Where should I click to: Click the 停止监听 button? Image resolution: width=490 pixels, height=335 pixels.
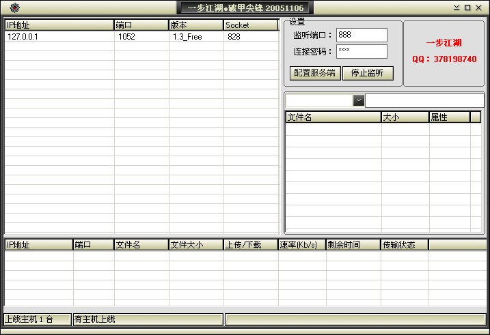click(368, 73)
